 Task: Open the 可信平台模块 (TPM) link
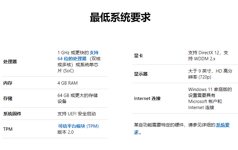click(x=78, y=126)
